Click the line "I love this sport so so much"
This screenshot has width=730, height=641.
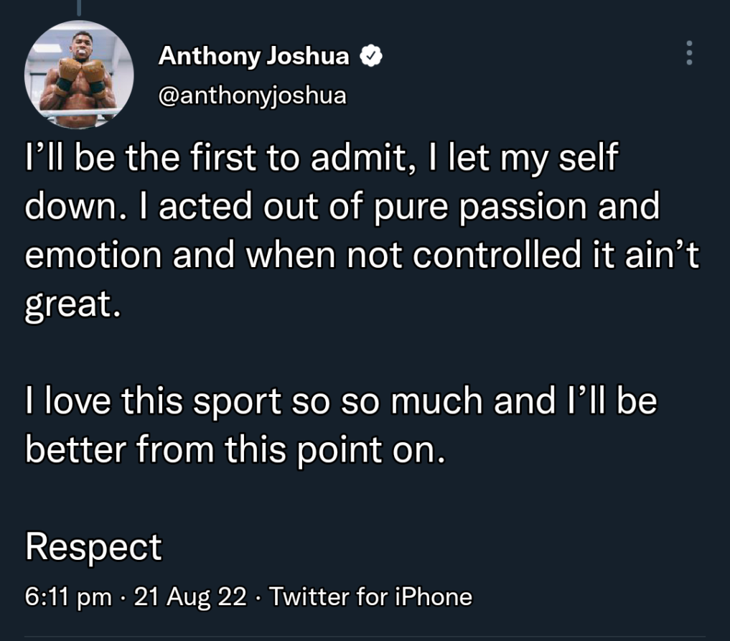click(x=341, y=401)
